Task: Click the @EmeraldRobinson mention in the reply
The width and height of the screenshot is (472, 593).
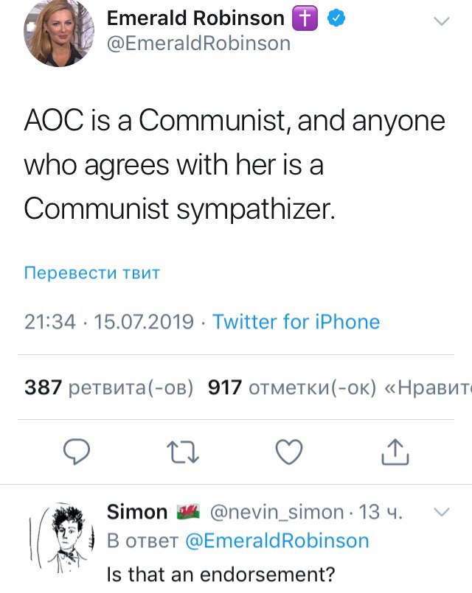Action: coord(275,541)
